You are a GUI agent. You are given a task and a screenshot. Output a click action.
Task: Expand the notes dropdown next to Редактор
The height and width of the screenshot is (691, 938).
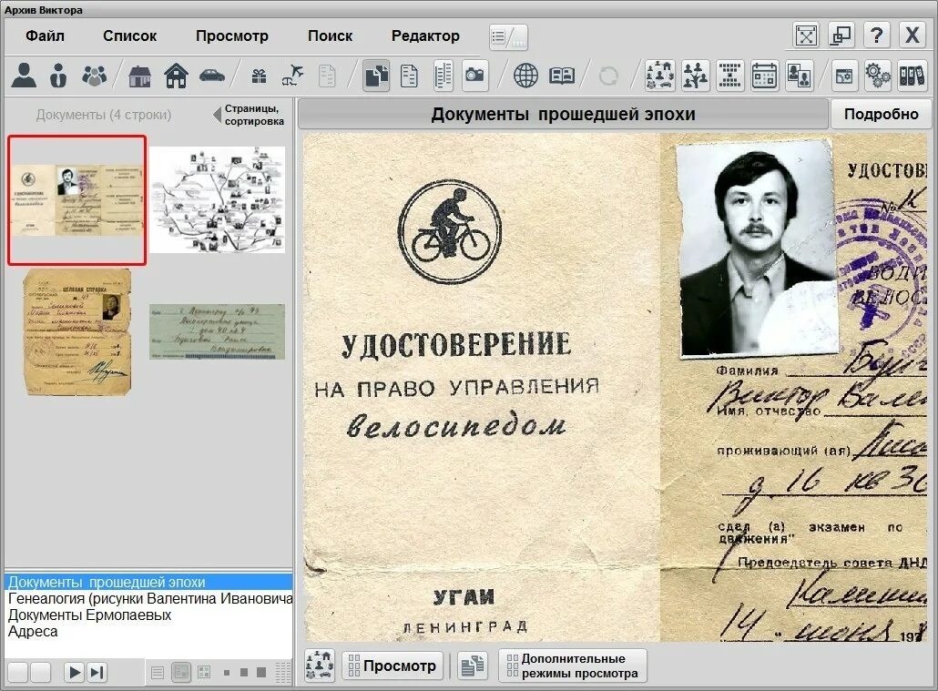point(506,36)
